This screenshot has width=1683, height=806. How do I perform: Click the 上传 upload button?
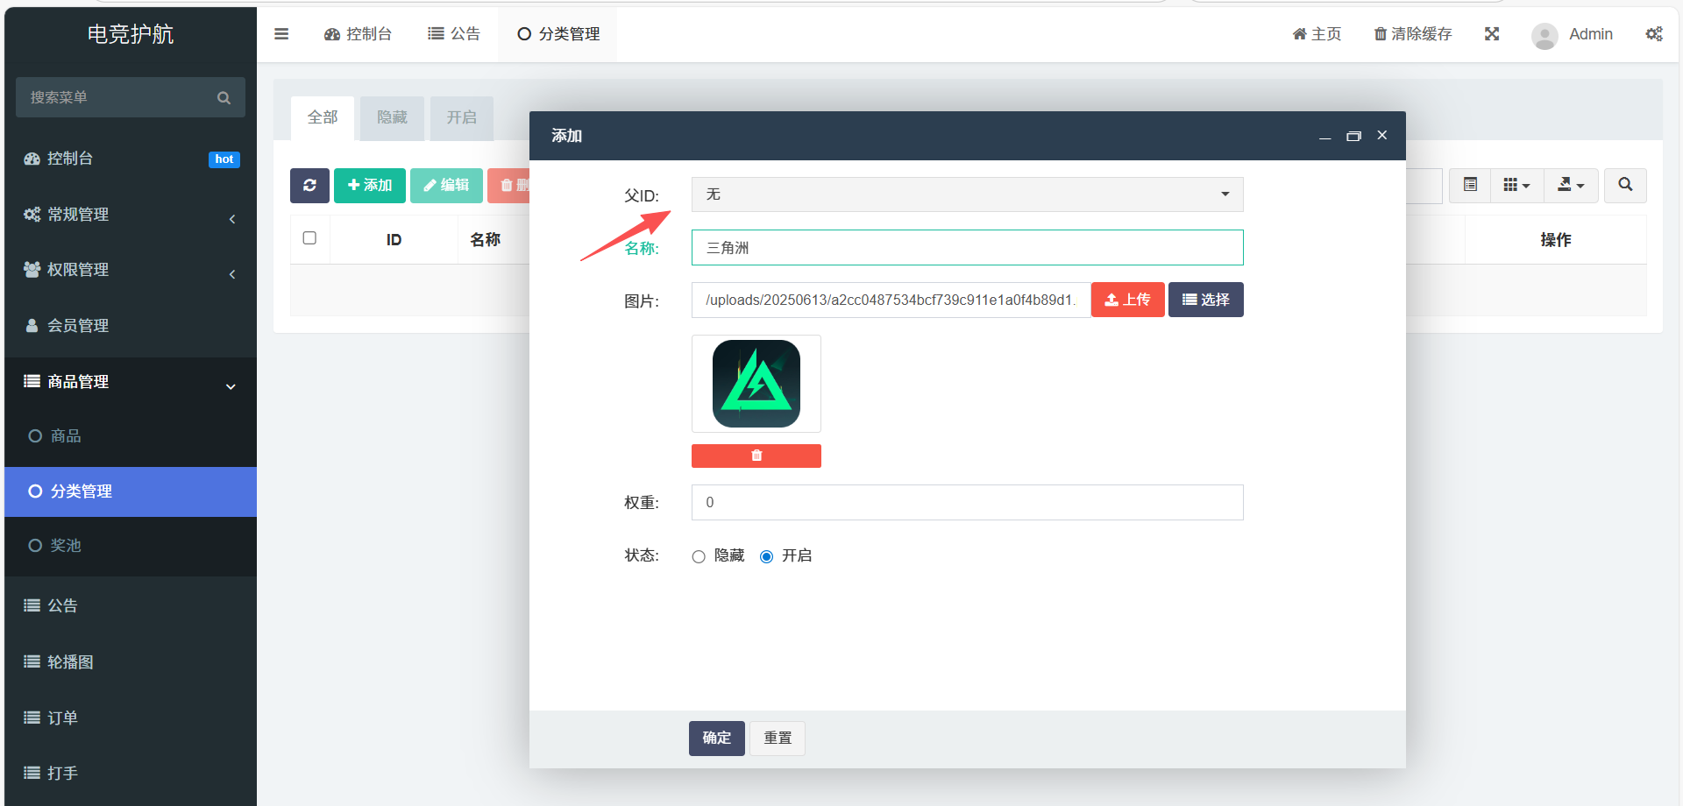point(1127,300)
